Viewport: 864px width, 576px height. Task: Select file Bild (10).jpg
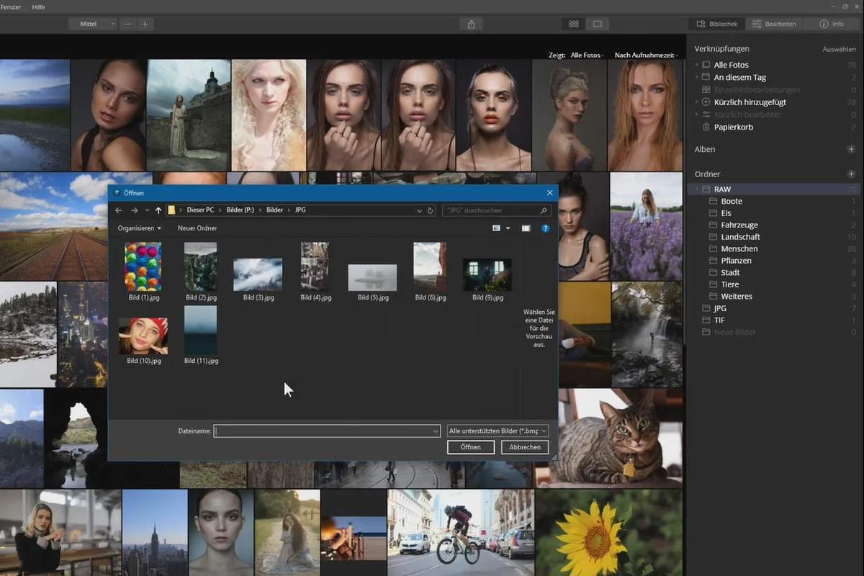pos(143,341)
